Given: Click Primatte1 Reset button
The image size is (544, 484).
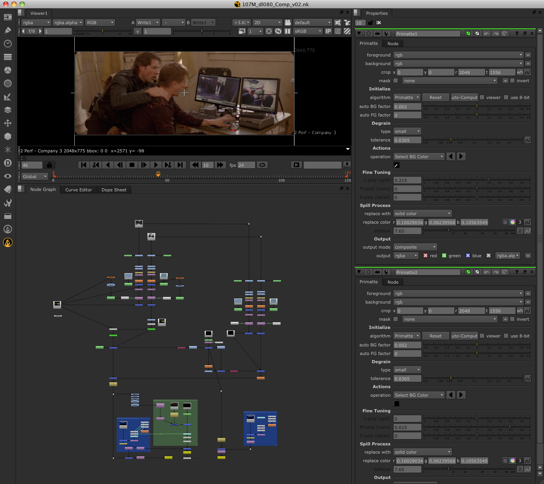Looking at the screenshot, I should [435, 97].
